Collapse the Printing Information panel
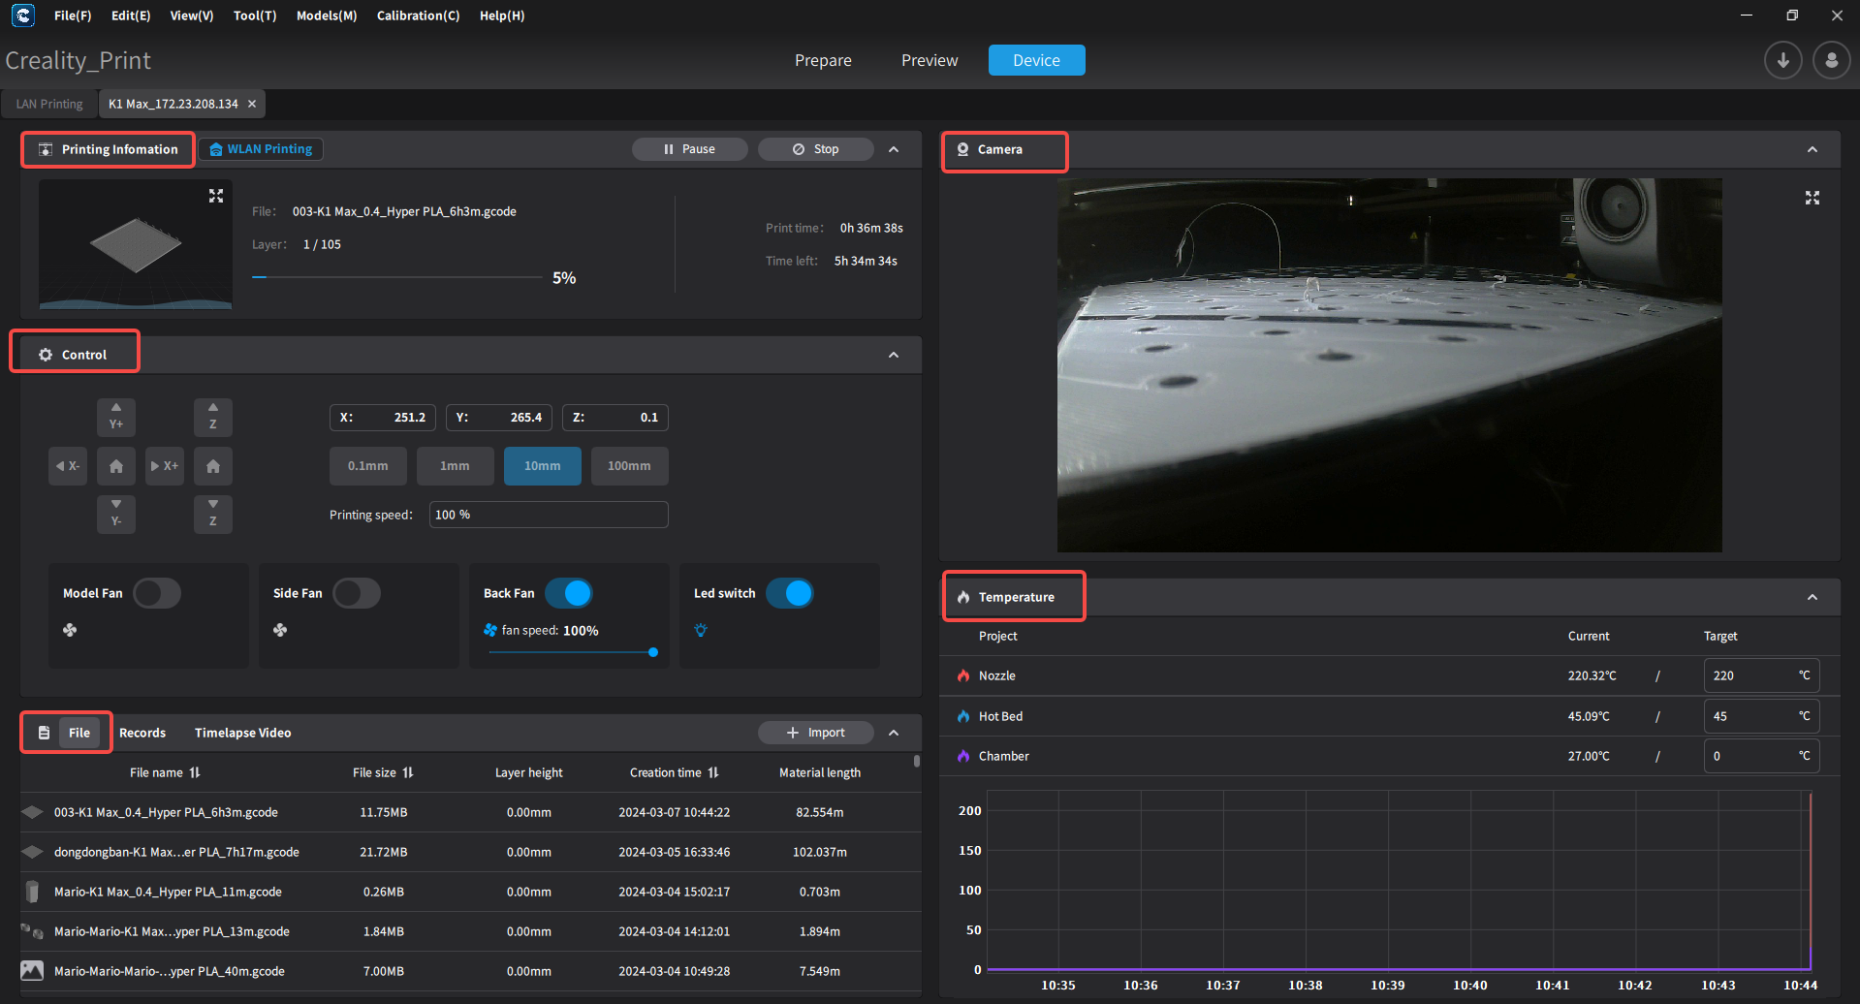The height and width of the screenshot is (1004, 1860). coord(894,149)
